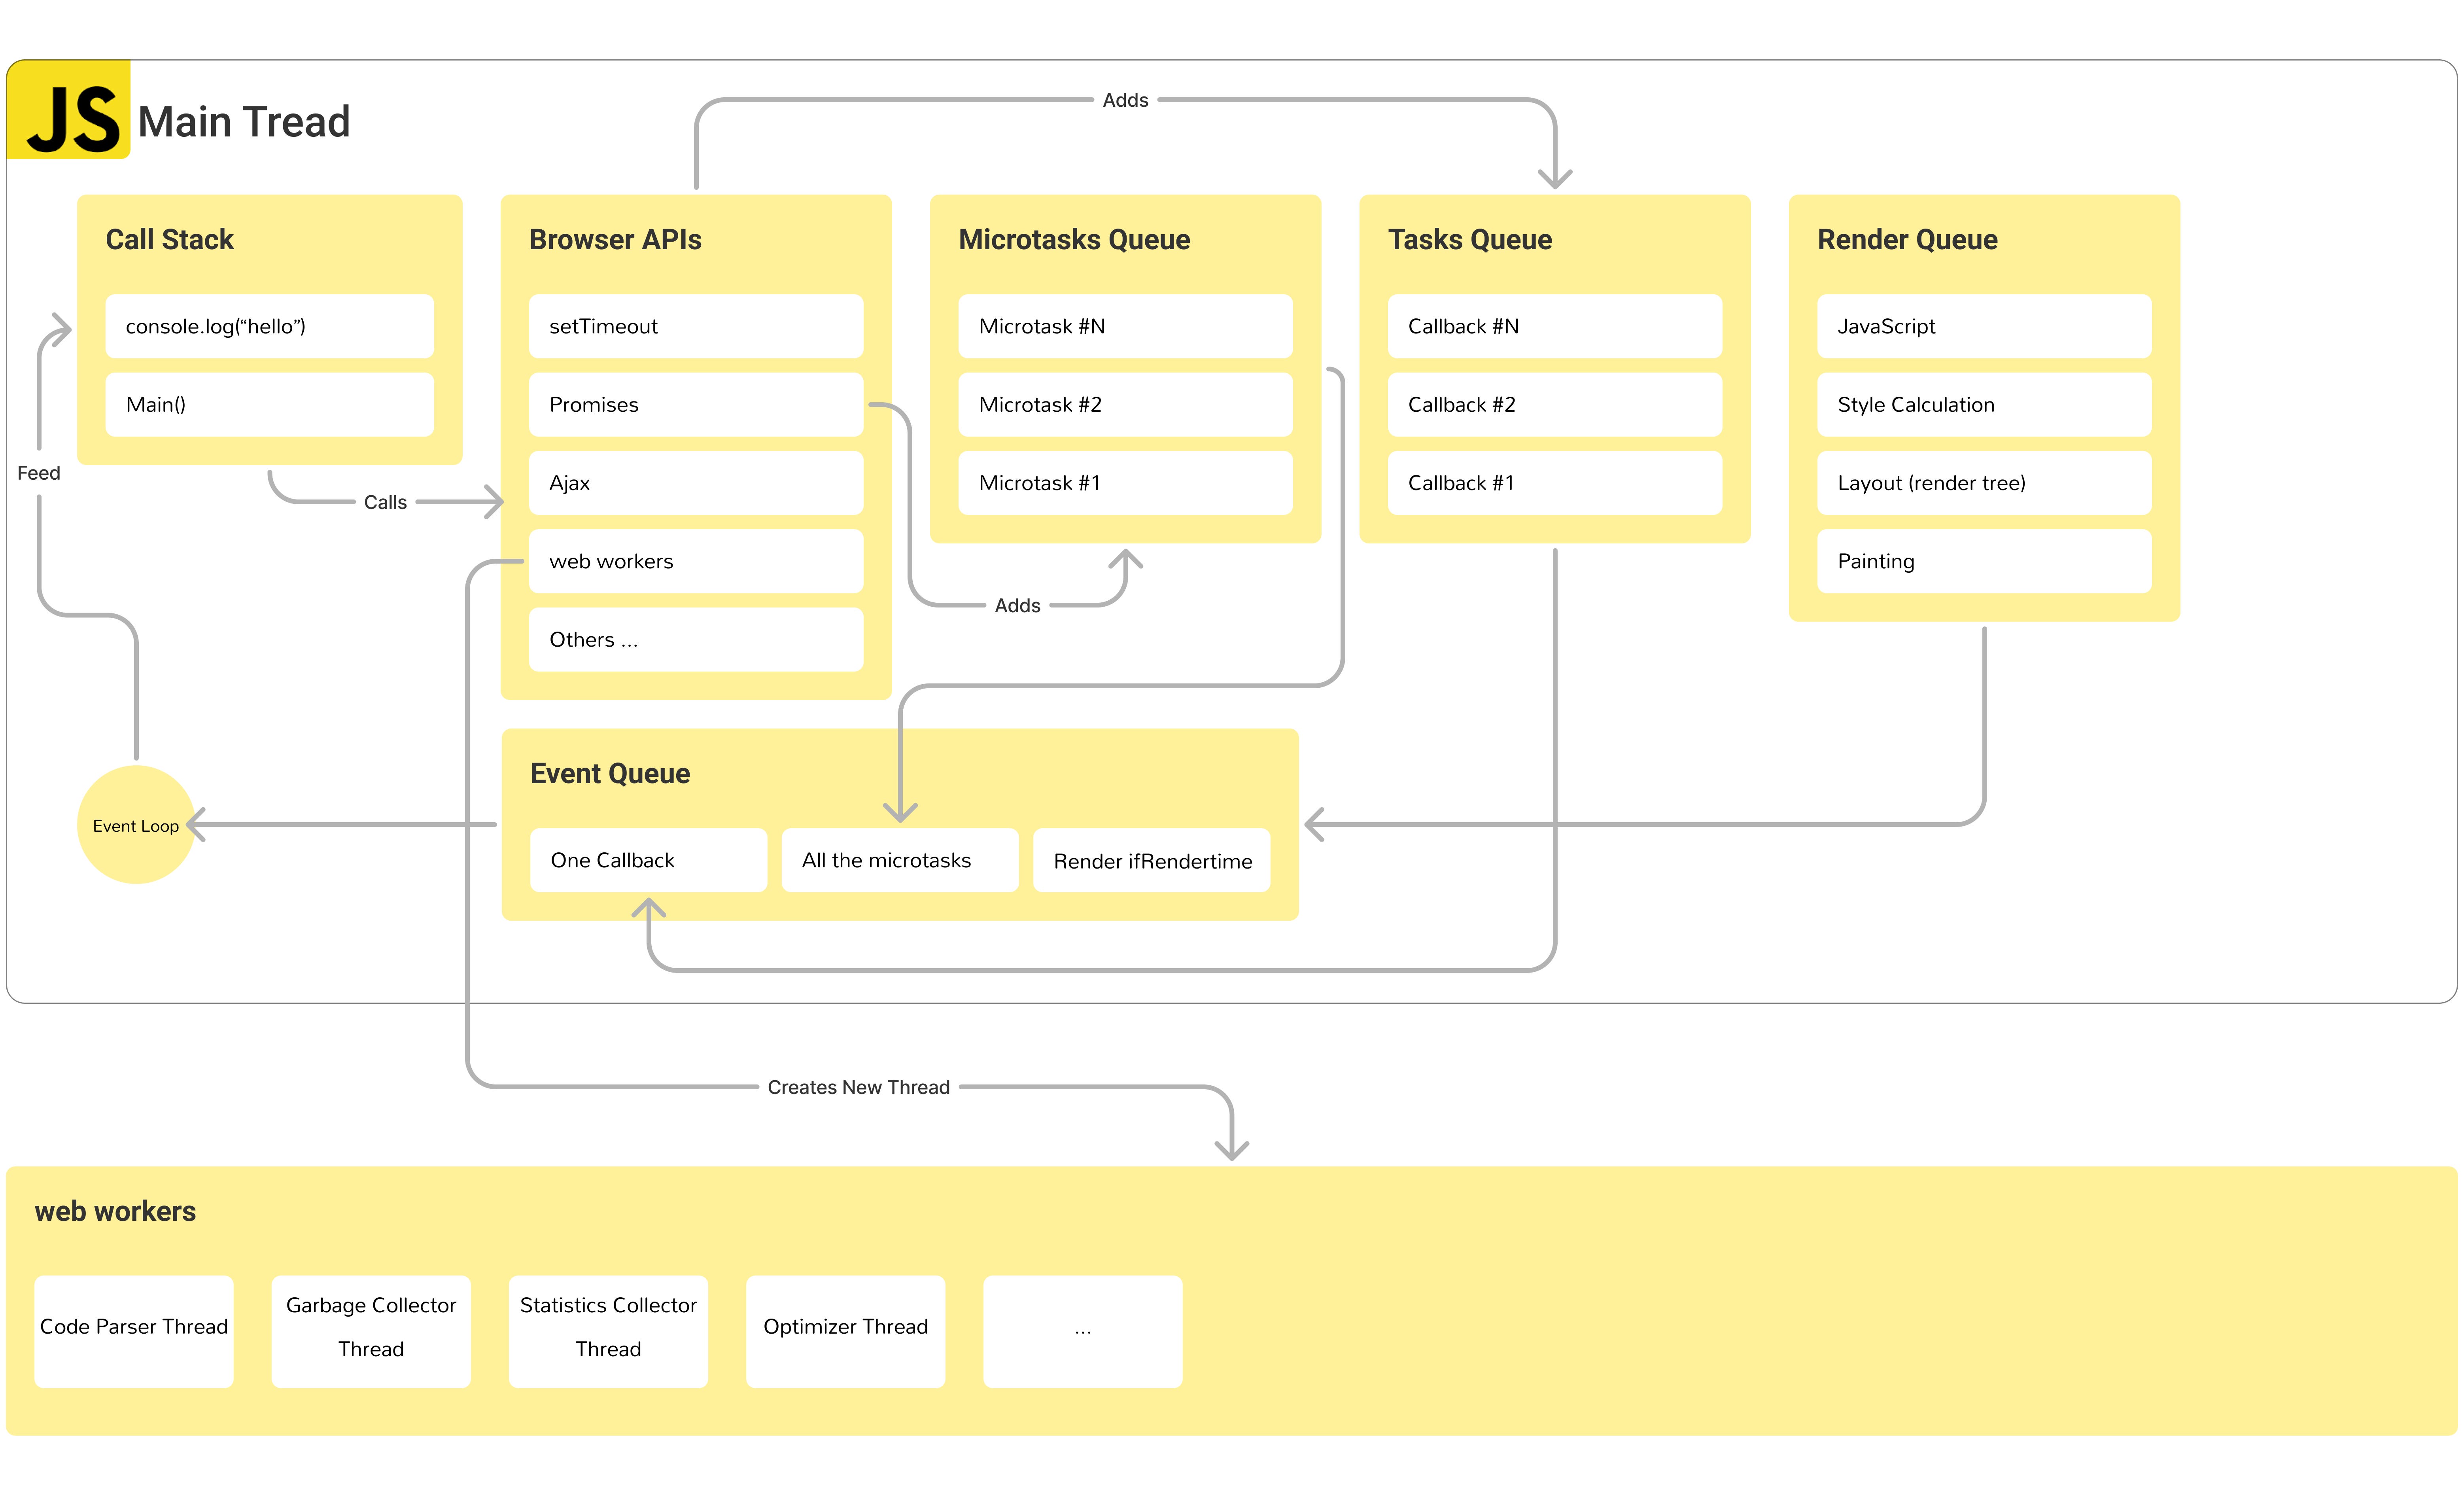Select the setTimeout box in Browser APIs
The width and height of the screenshot is (2464, 1495).
(x=695, y=326)
